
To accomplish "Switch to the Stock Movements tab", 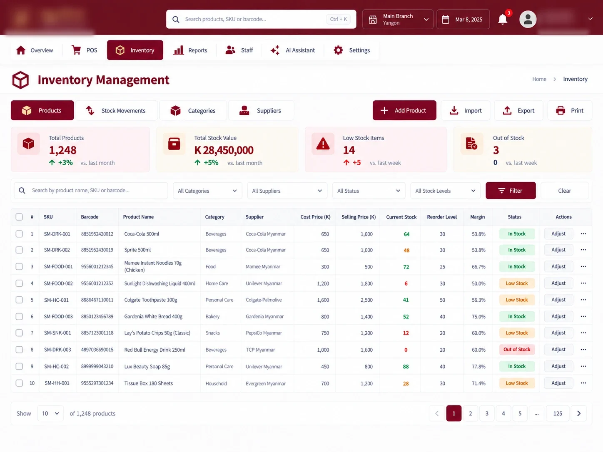I will coord(117,111).
